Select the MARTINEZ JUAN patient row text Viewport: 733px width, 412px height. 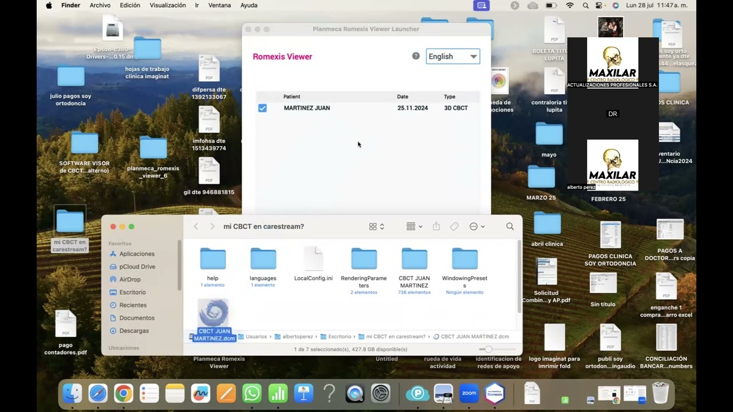(307, 108)
